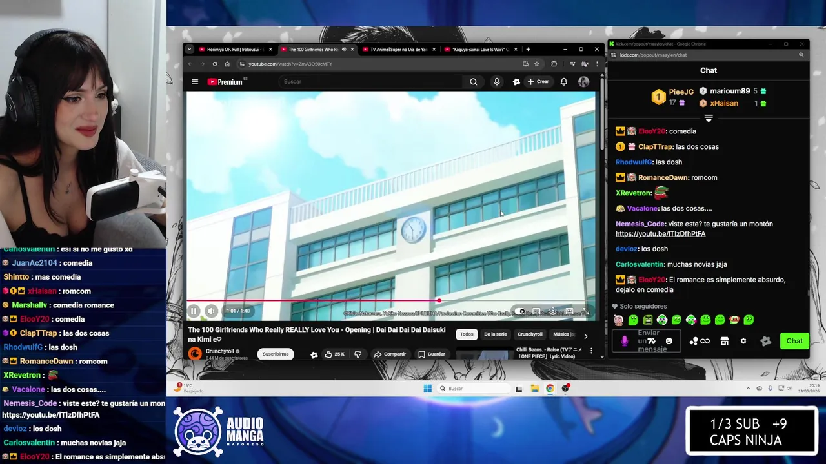Show more chips with the right arrow
The width and height of the screenshot is (826, 464).
point(585,336)
